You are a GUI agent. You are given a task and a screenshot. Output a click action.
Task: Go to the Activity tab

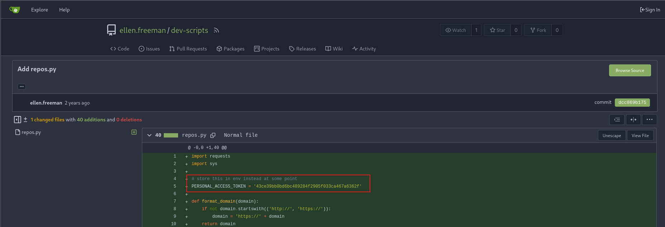click(x=364, y=49)
